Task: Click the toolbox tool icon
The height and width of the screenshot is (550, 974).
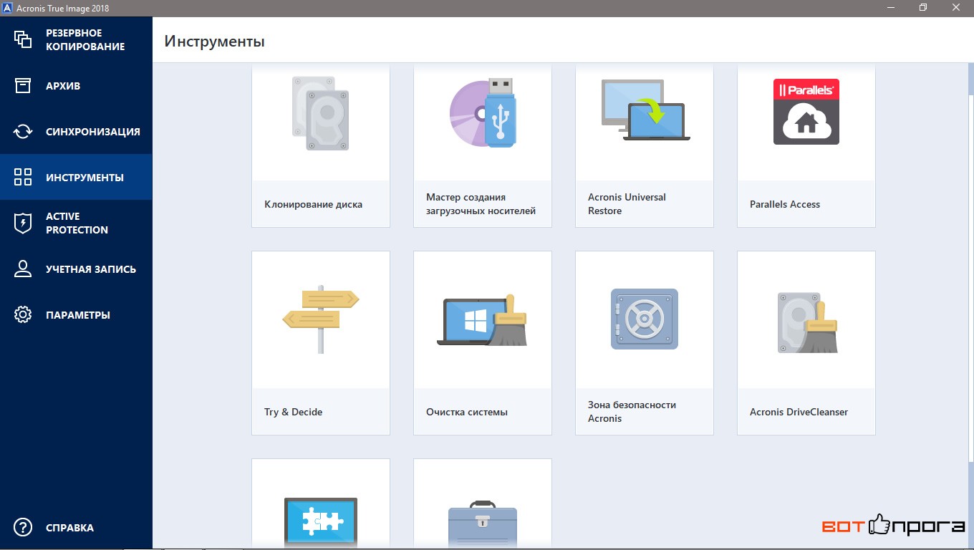Action: coord(483,524)
